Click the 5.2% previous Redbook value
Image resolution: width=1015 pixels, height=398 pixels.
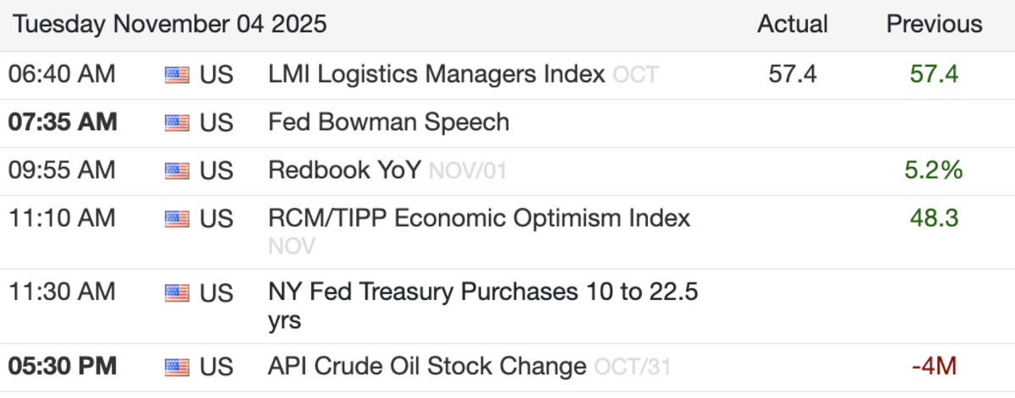point(934,171)
